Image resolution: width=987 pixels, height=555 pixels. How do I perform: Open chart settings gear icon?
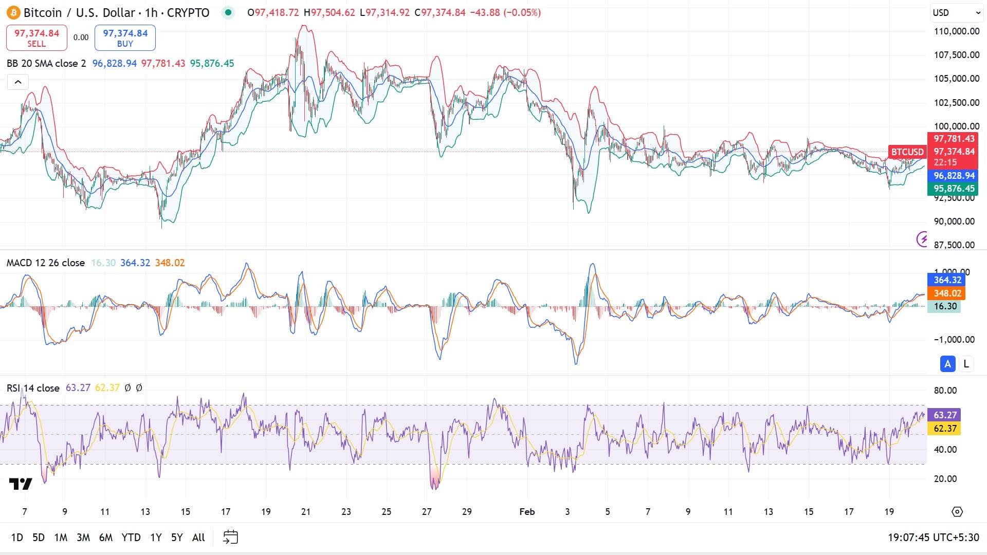pos(957,512)
